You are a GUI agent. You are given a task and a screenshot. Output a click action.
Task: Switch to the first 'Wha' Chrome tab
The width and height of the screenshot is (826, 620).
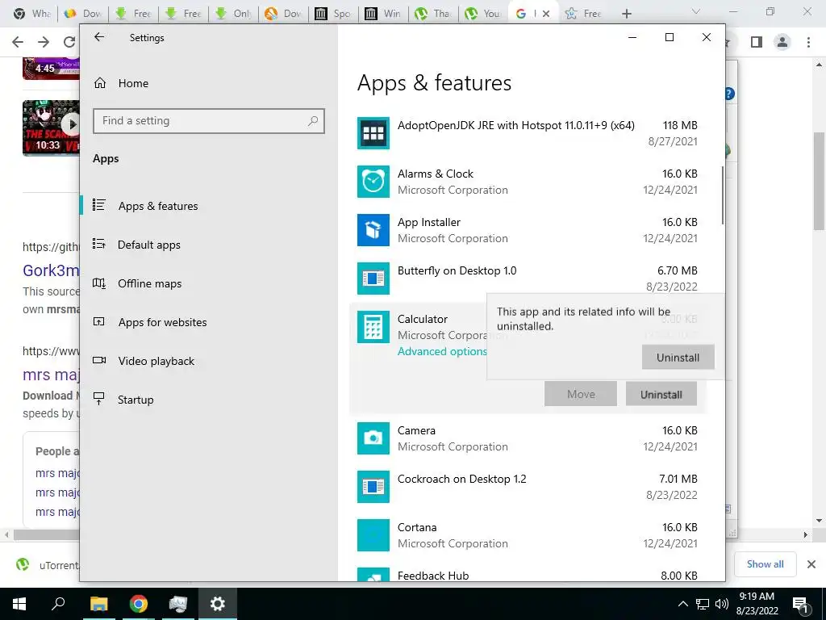(x=31, y=14)
